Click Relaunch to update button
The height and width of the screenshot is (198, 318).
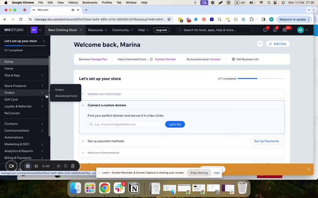tap(295, 20)
